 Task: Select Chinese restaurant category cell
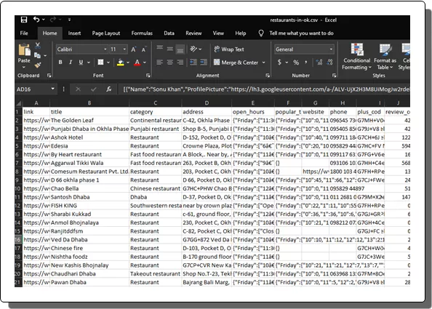[155, 188]
